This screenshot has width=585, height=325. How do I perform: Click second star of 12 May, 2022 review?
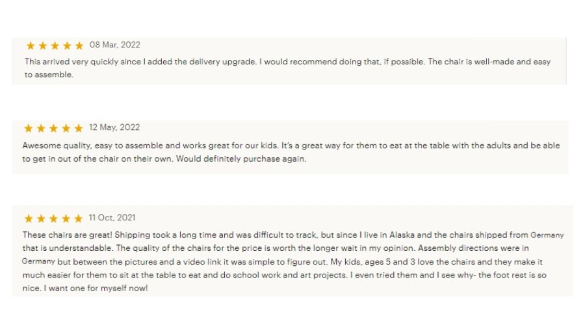click(x=42, y=128)
